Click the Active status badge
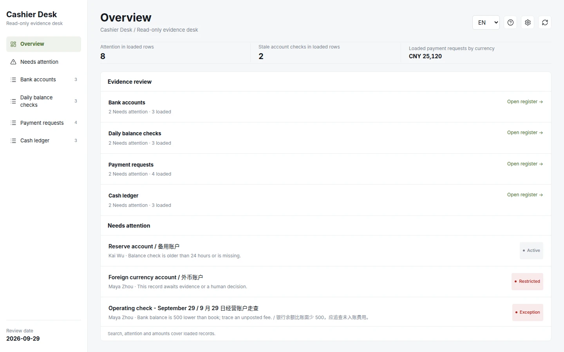This screenshot has height=352, width=564. click(x=531, y=251)
